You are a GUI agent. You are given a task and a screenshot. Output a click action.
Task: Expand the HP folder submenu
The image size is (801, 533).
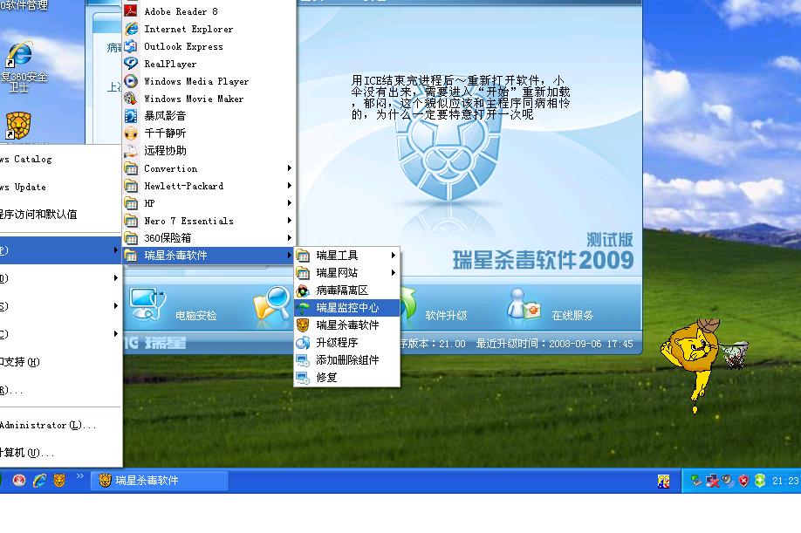point(209,203)
